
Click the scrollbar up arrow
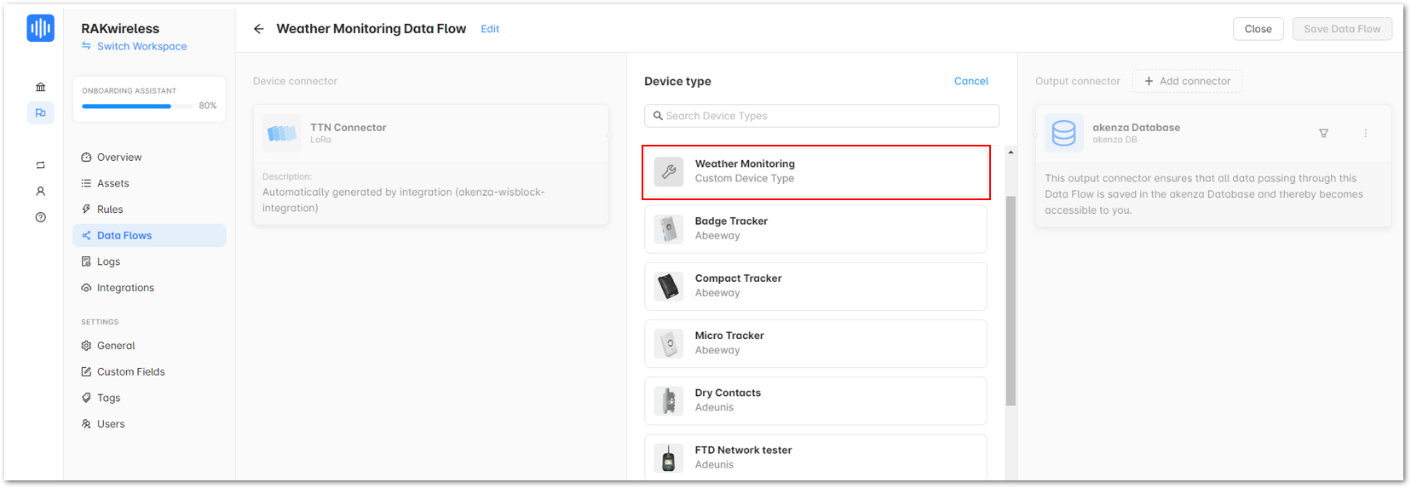pyautogui.click(x=1011, y=152)
